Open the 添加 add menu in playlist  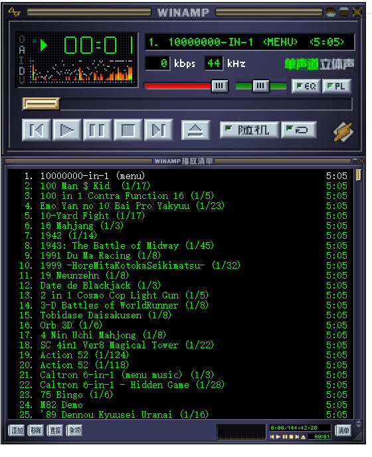(17, 430)
